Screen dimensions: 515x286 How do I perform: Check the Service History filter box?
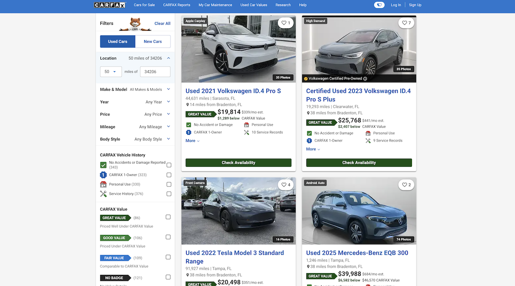[169, 194]
